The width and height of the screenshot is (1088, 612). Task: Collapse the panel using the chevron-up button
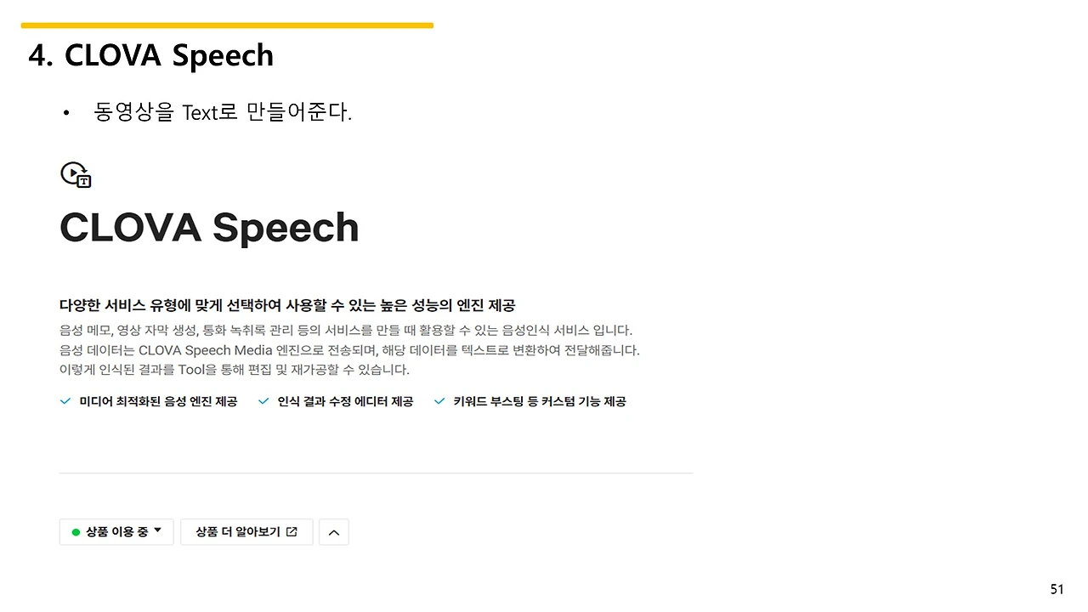(x=333, y=531)
